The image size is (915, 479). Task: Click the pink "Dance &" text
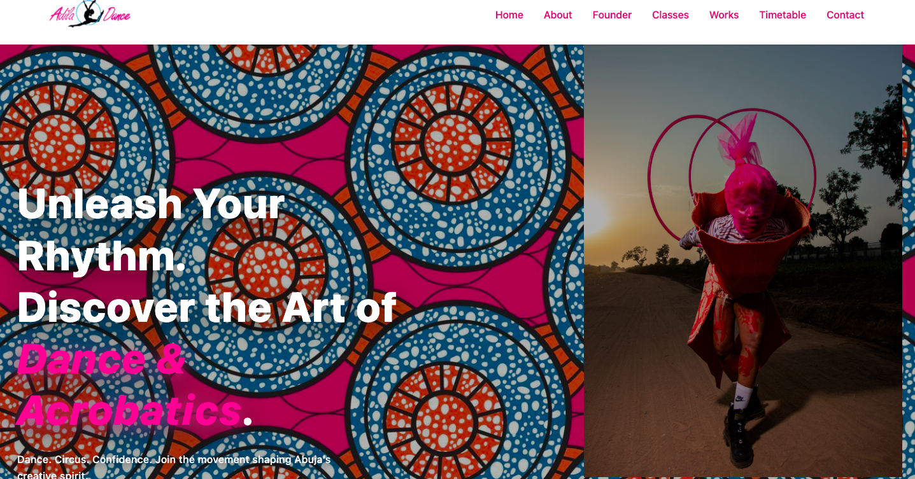click(101, 359)
